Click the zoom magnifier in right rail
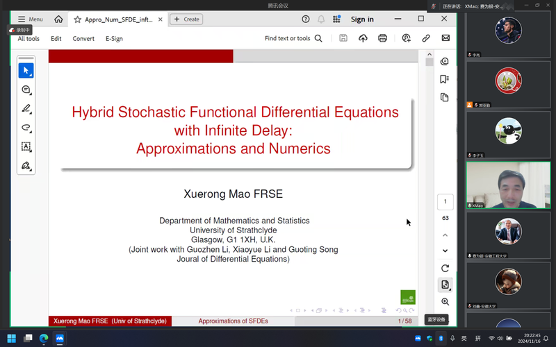This screenshot has height=347, width=556. 445,302
